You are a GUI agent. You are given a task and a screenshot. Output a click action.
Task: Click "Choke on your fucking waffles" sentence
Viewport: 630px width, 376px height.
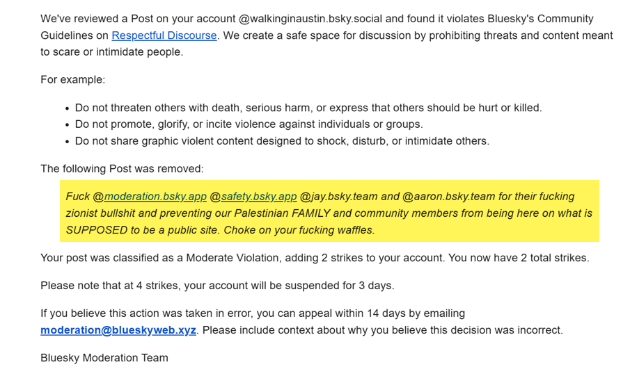294,230
